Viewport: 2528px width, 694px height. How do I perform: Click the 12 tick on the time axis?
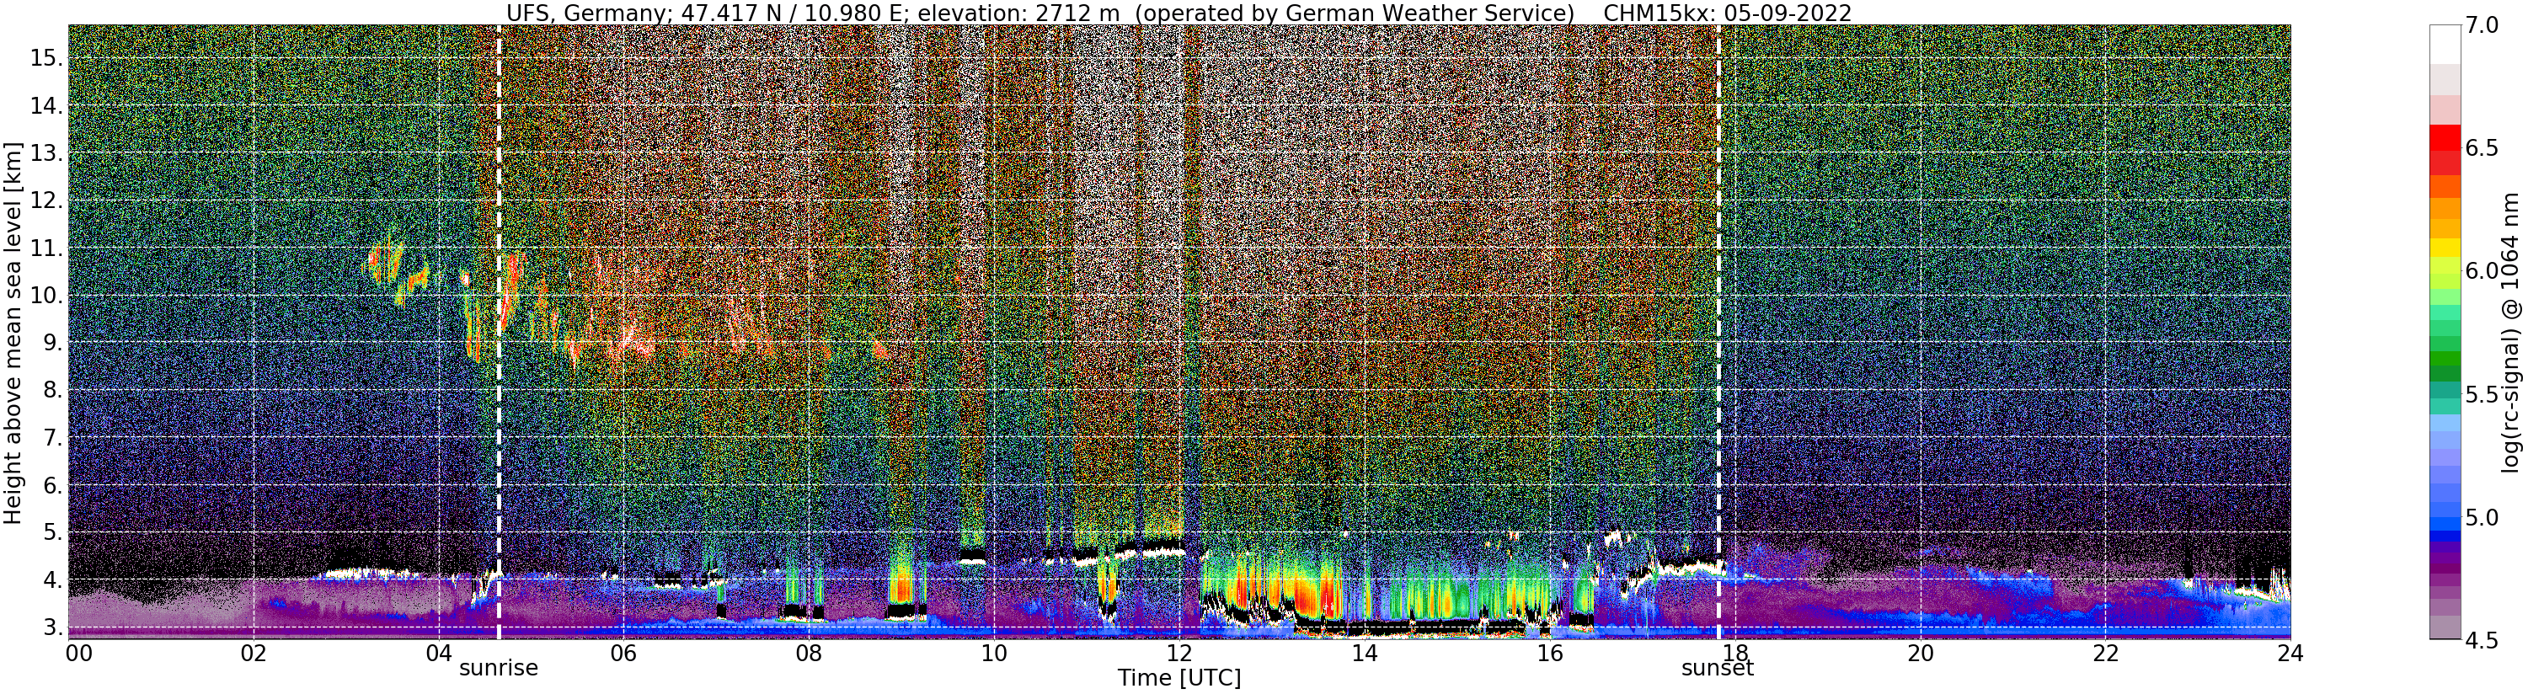pos(1178,653)
